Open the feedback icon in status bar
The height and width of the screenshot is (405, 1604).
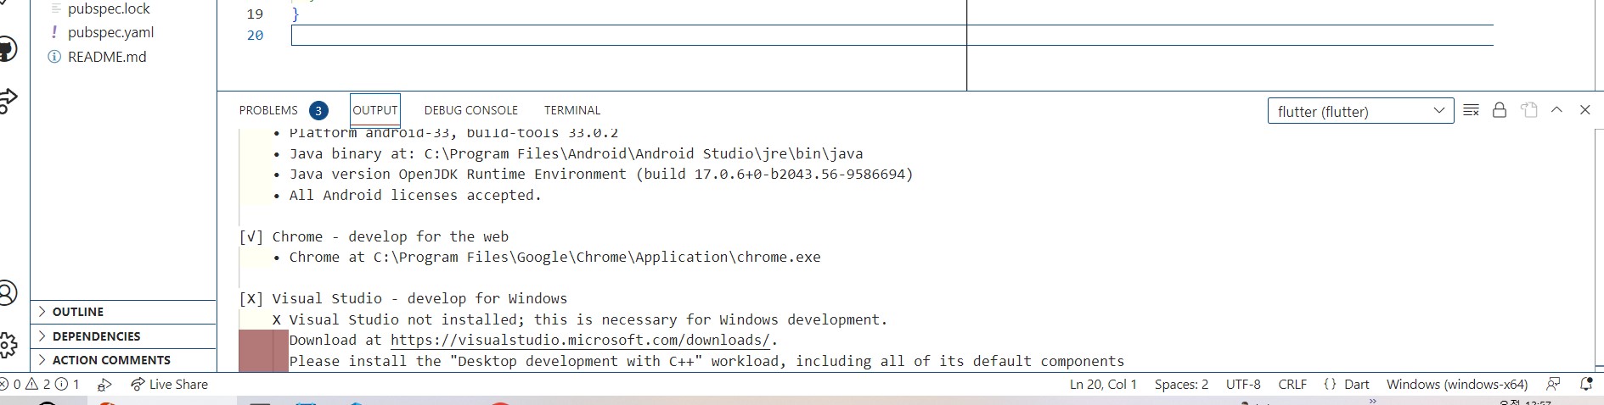(x=1553, y=384)
